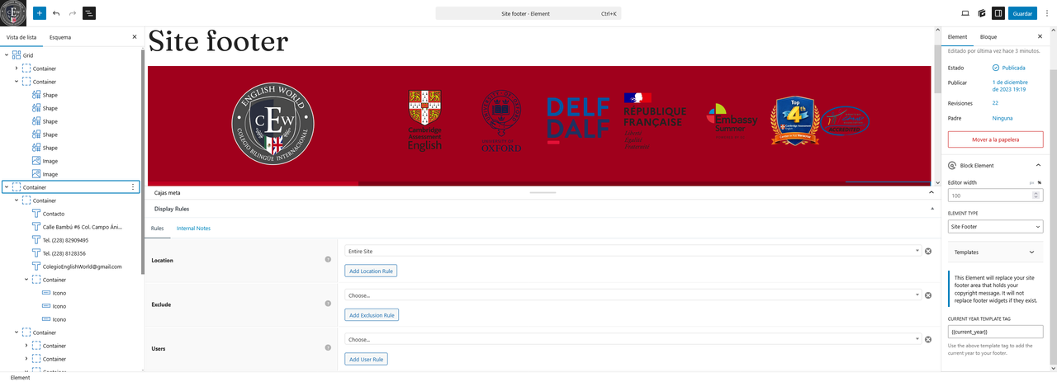Select the Grid block icon in list view
The image size is (1057, 382).
(17, 55)
